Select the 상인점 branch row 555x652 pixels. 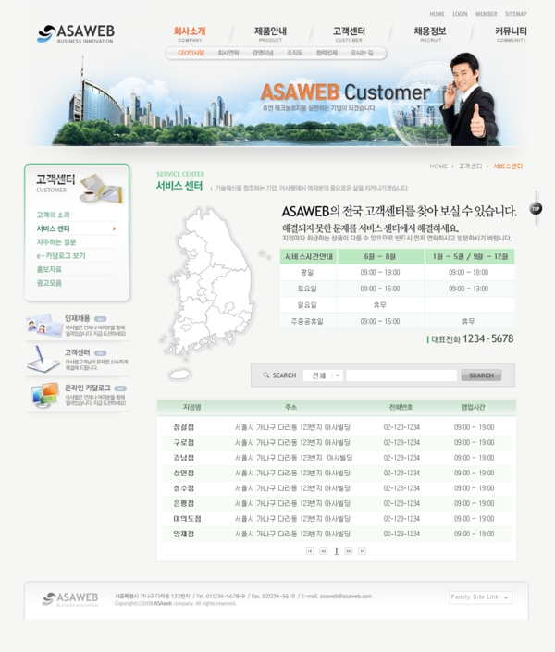tap(336, 473)
